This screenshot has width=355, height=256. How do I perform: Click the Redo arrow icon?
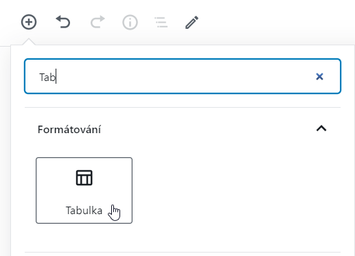(x=98, y=22)
